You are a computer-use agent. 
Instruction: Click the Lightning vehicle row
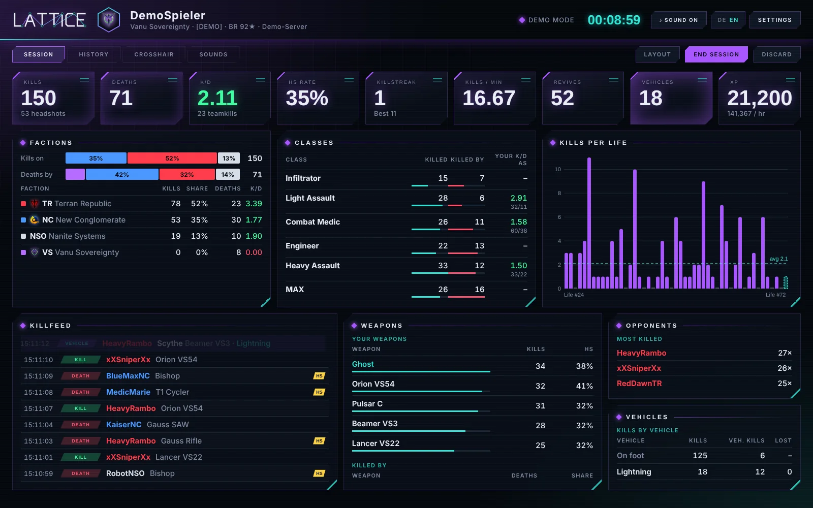click(x=704, y=472)
